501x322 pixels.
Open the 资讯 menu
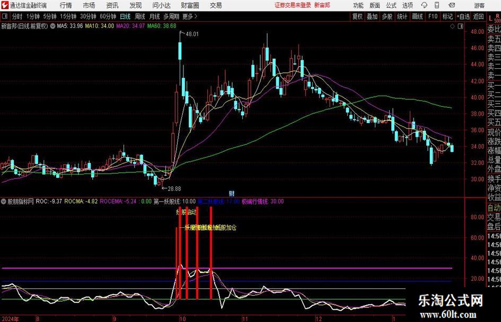(112, 5)
